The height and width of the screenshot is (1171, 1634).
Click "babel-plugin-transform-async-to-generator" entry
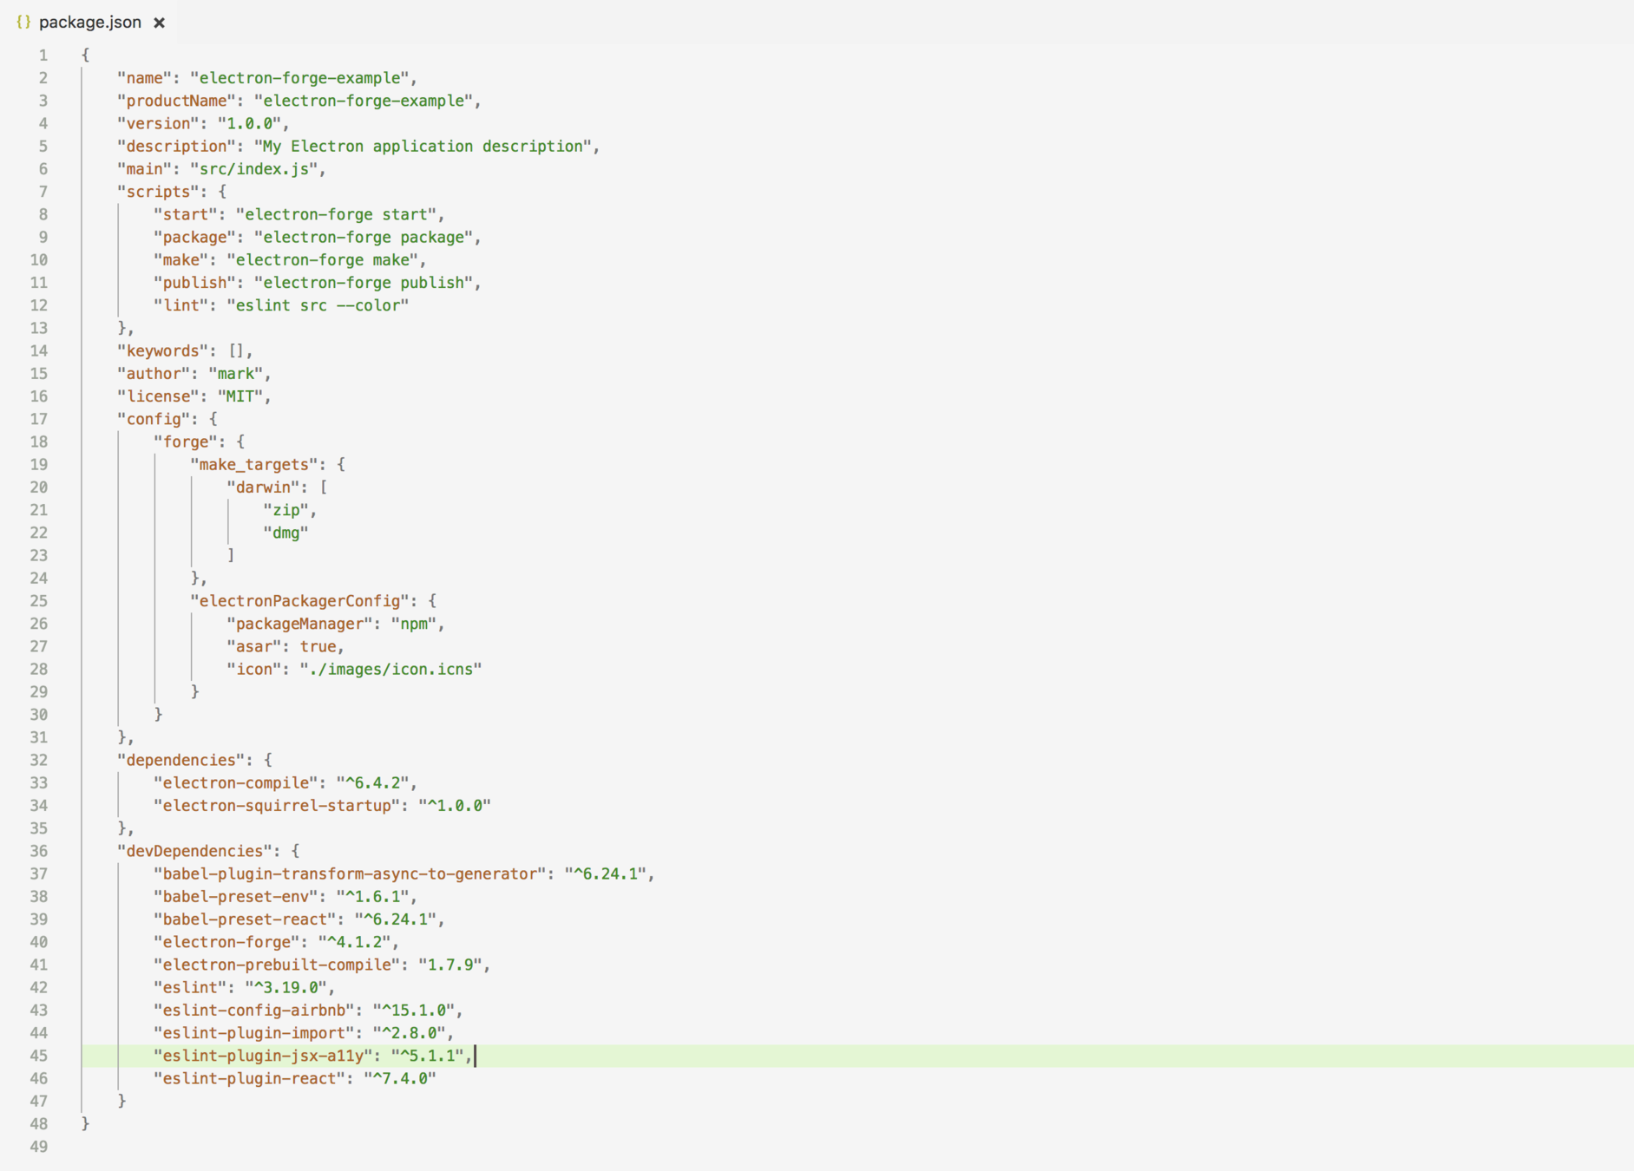[350, 873]
